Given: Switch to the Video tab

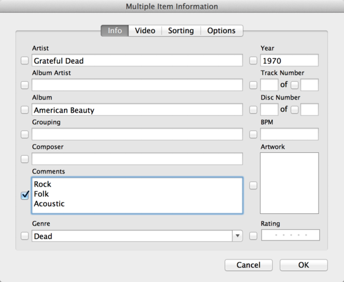Looking at the screenshot, I should tap(145, 31).
